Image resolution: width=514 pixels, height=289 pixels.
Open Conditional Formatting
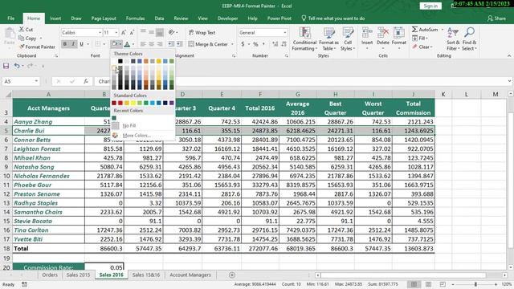coord(304,39)
